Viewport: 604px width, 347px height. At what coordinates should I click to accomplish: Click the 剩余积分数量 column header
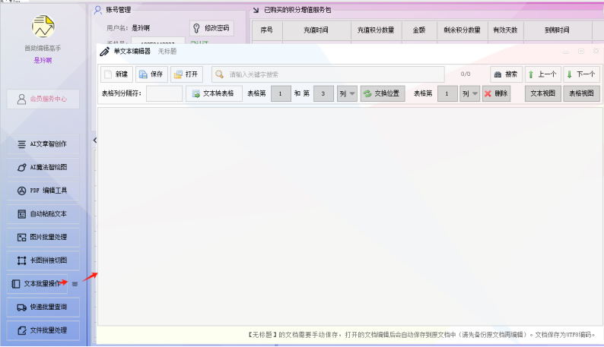pyautogui.click(x=463, y=30)
